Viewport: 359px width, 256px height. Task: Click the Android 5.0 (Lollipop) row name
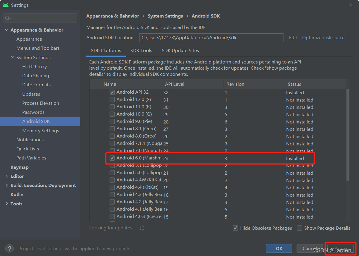139,173
